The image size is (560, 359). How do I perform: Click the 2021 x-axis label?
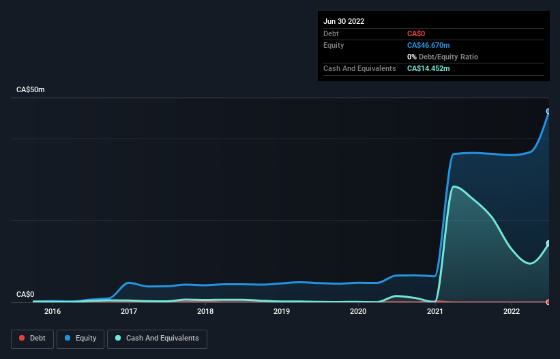point(435,311)
